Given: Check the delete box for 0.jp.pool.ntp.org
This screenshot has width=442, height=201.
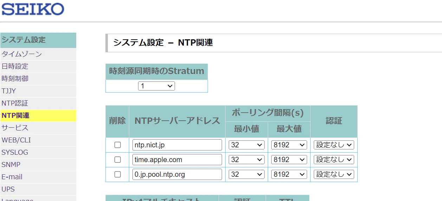Looking at the screenshot, I should coord(118,174).
